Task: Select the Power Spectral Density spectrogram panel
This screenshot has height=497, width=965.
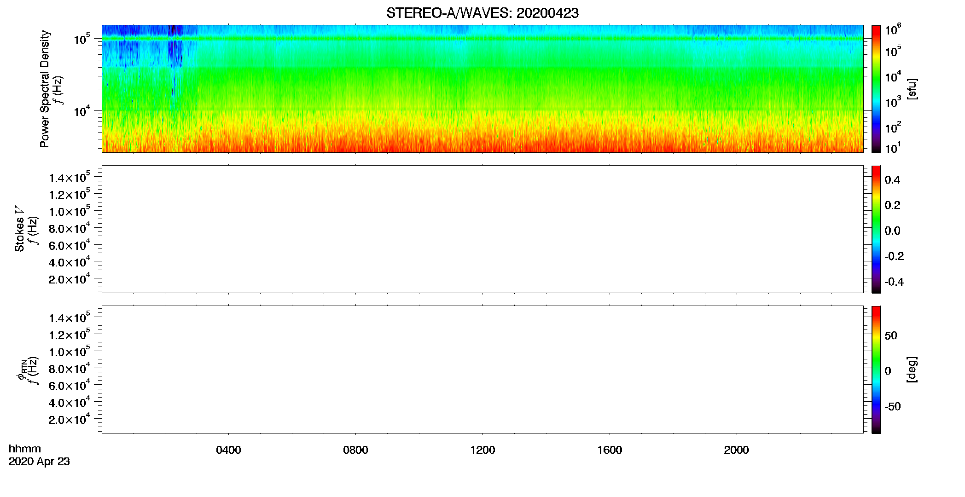Action: pos(482,88)
